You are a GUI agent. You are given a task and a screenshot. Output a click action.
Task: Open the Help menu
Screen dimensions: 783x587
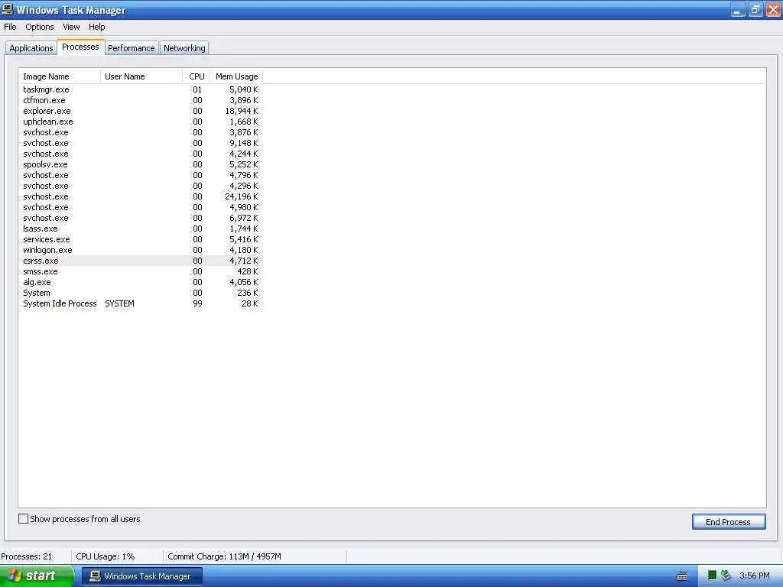[97, 27]
